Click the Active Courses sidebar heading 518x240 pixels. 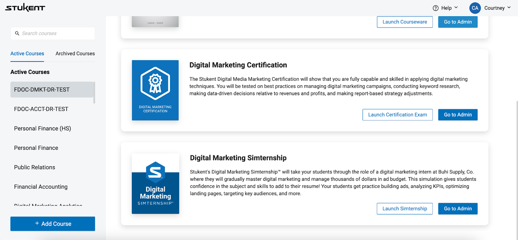[x=30, y=72]
